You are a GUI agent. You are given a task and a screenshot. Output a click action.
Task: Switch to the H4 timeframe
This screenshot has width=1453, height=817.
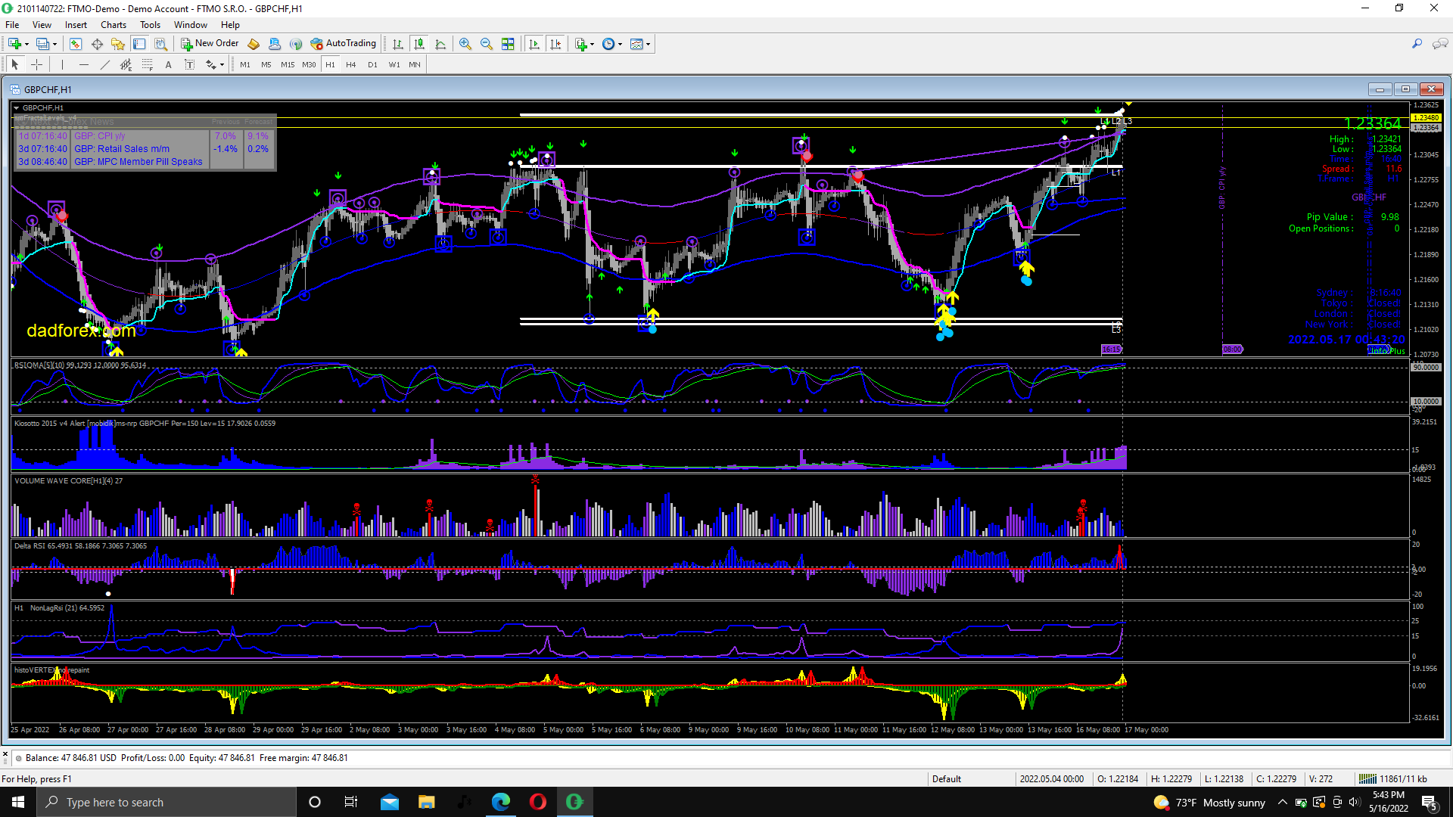(x=350, y=65)
